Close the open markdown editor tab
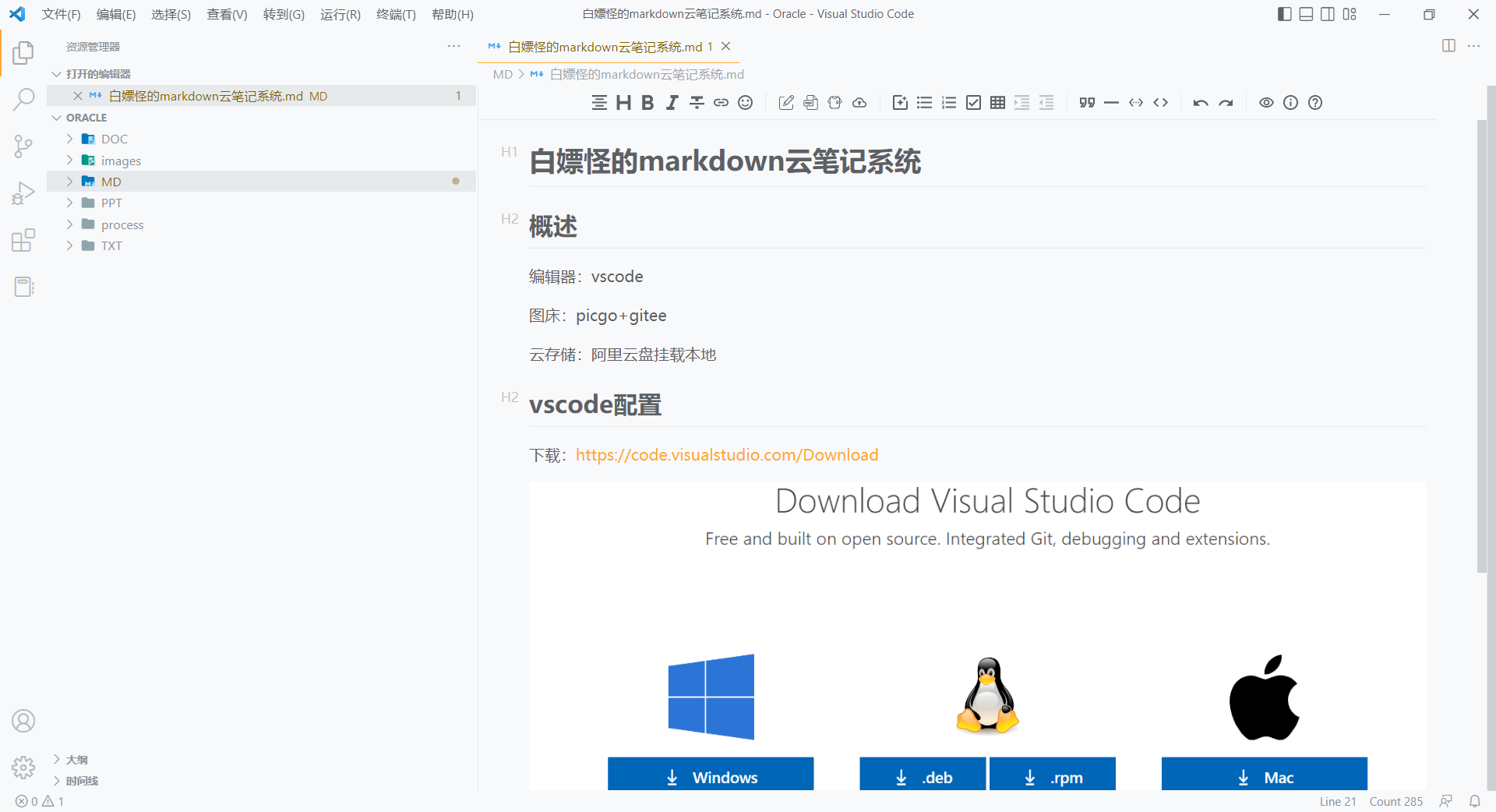The height and width of the screenshot is (812, 1496). pos(725,46)
